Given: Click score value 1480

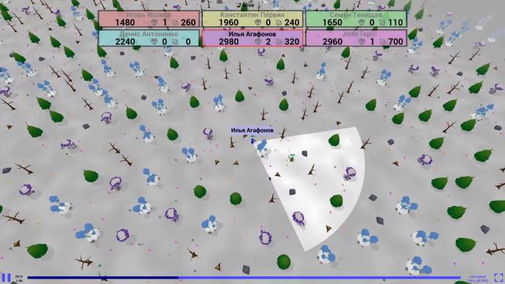Looking at the screenshot, I should [x=125, y=22].
